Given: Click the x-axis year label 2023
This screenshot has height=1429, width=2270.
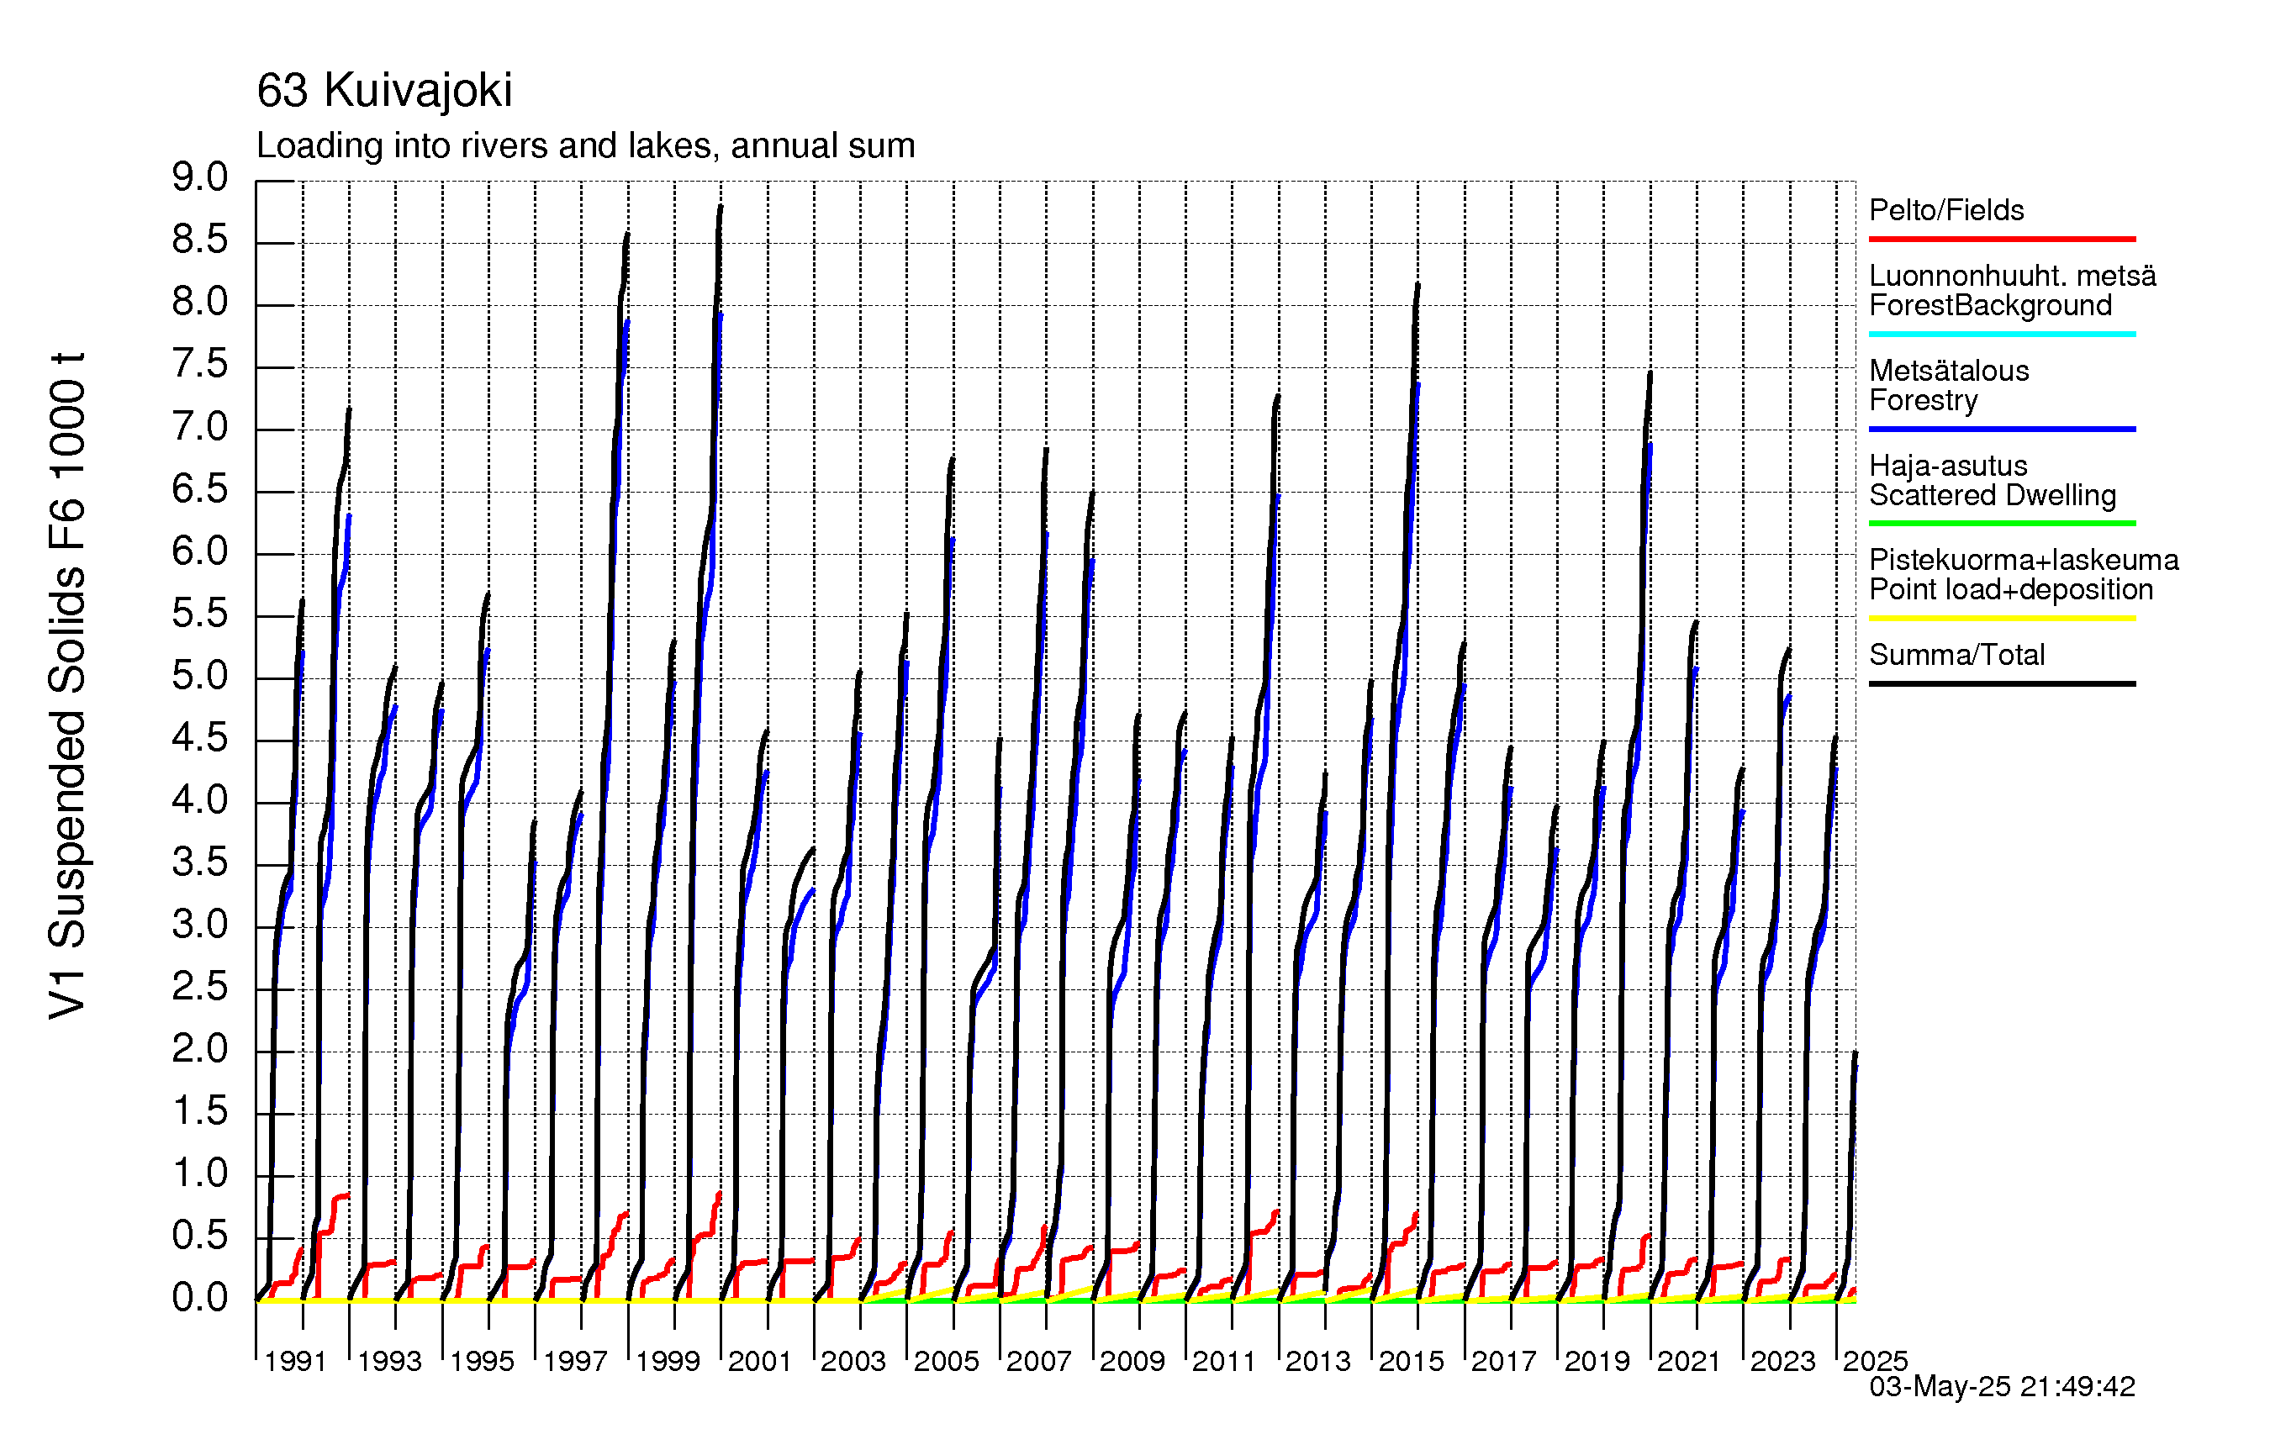Looking at the screenshot, I should 1782,1361.
